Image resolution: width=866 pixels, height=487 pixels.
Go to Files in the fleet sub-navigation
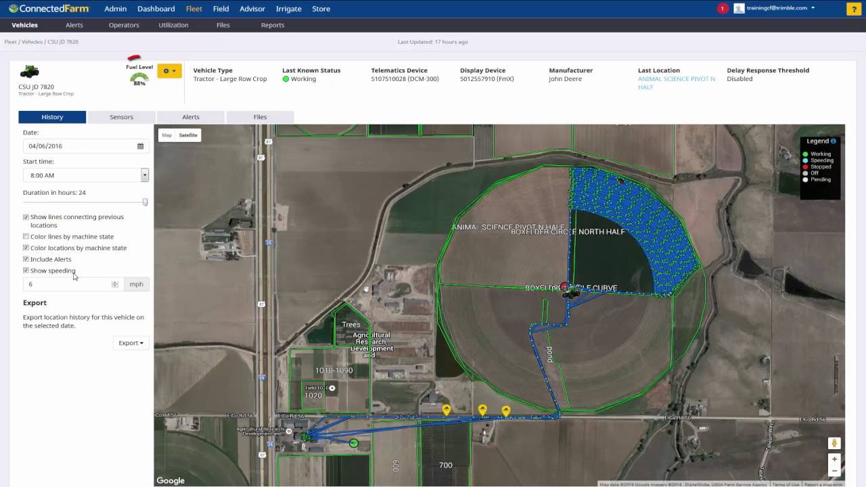223,25
